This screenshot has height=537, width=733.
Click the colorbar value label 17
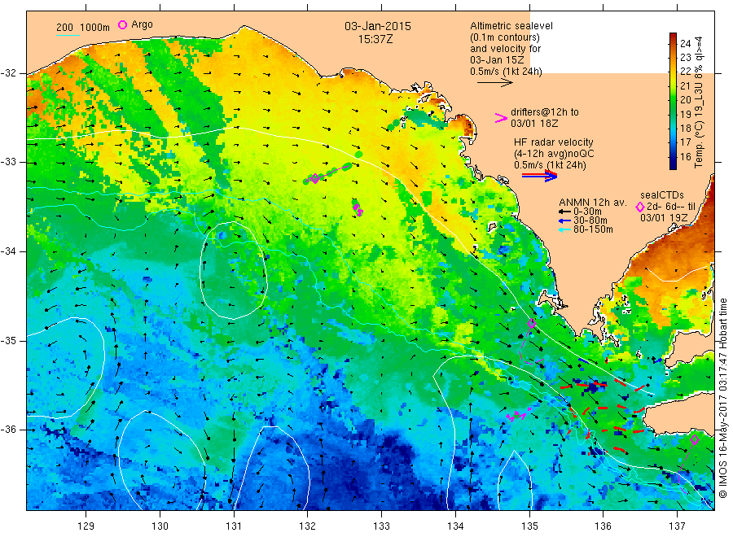pyautogui.click(x=685, y=142)
